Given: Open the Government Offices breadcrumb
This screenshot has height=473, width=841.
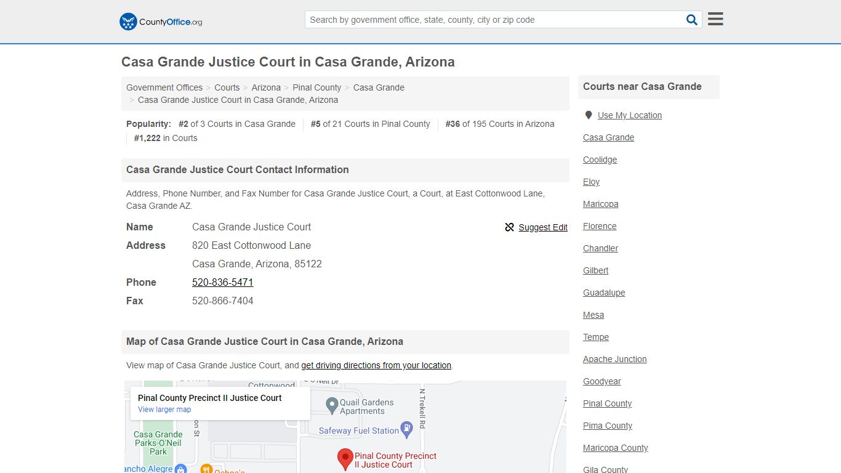Looking at the screenshot, I should click(164, 87).
